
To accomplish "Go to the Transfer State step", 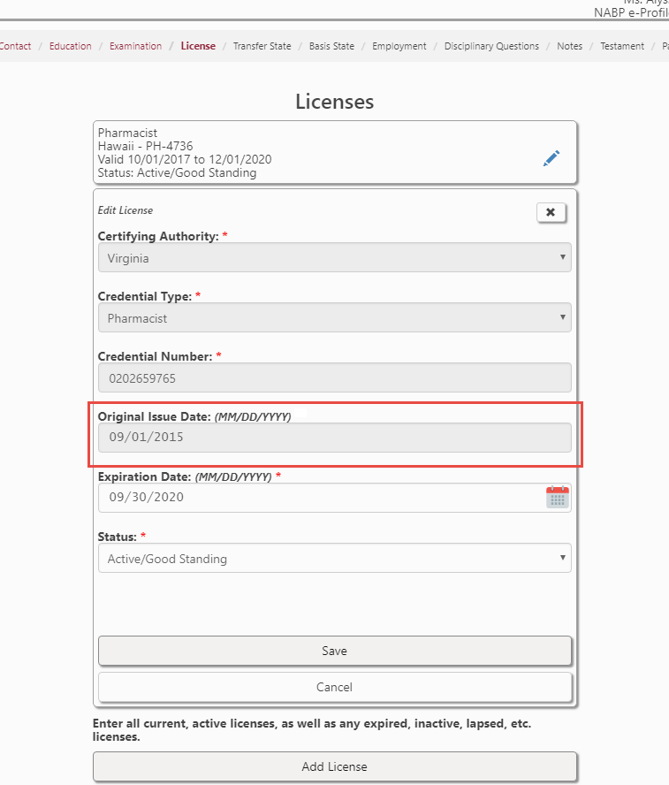I will pos(262,46).
